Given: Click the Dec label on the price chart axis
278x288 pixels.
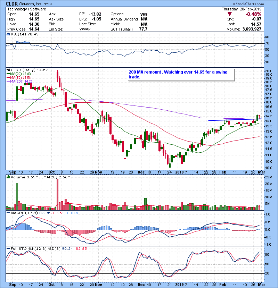Looking at the screenshot, I should (x=141, y=172).
